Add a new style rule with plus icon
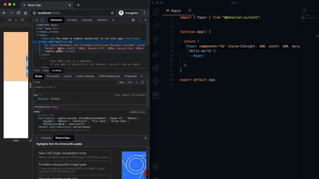The width and height of the screenshot is (319, 179). click(x=137, y=82)
